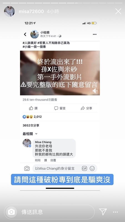
Task: Tap the 傳送訊息 message field
Action: click(49, 212)
